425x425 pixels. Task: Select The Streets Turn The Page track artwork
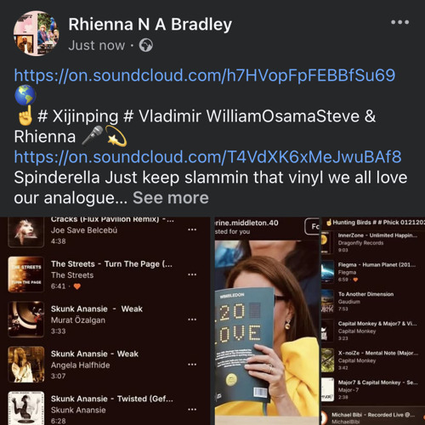tap(26, 275)
